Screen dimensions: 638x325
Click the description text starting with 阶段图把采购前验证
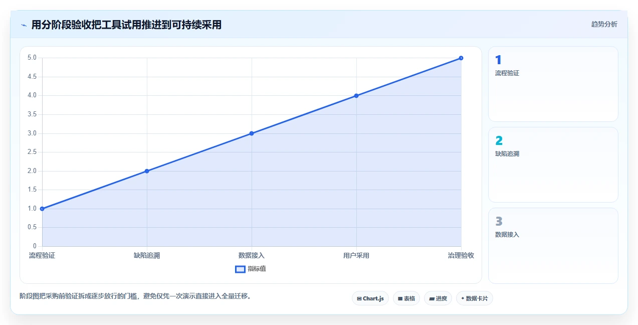135,296
